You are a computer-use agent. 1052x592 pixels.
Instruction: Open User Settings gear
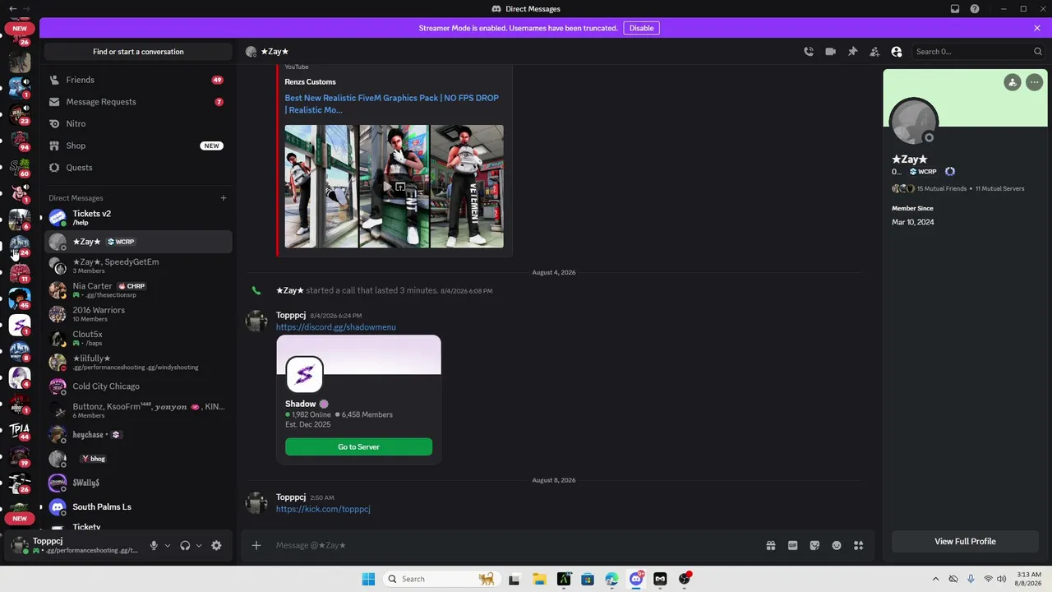tap(216, 545)
